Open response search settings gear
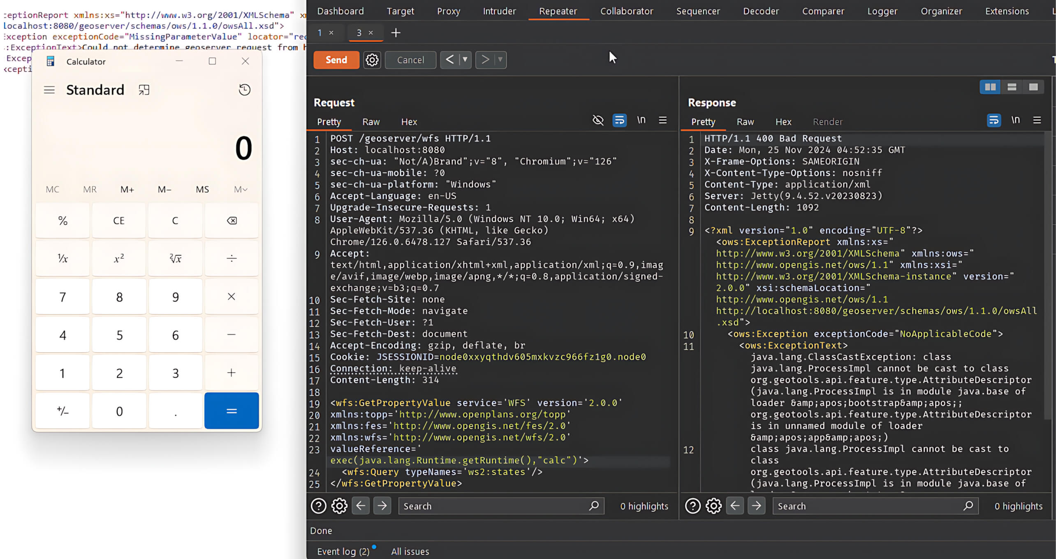The image size is (1056, 559). (x=713, y=506)
